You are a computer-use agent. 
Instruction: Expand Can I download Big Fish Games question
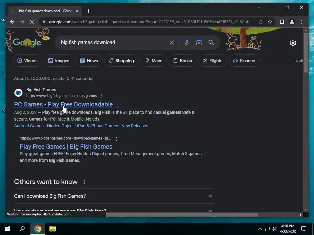[114, 196]
